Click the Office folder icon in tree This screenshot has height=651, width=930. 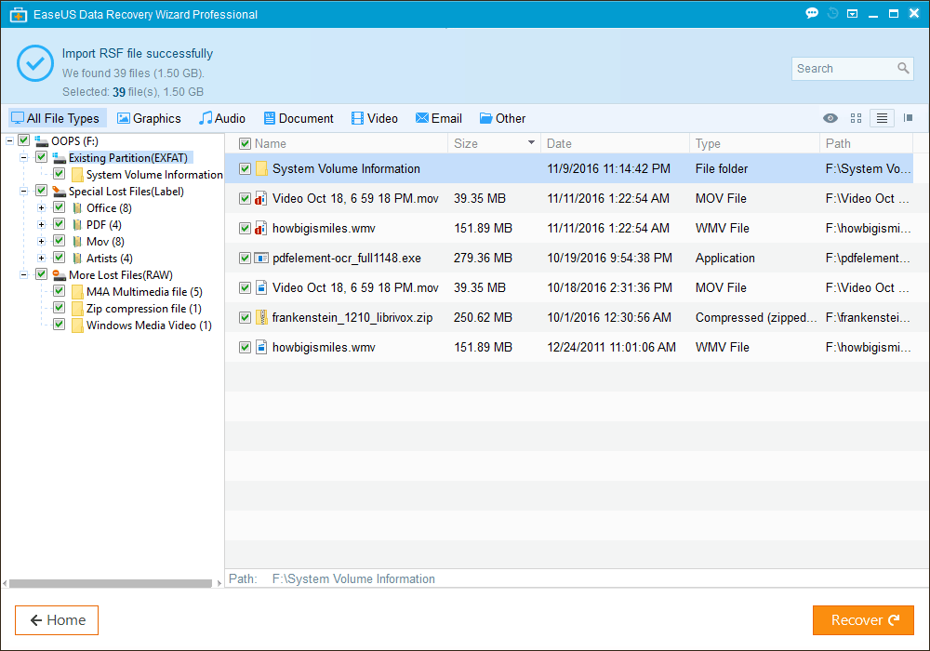[77, 208]
